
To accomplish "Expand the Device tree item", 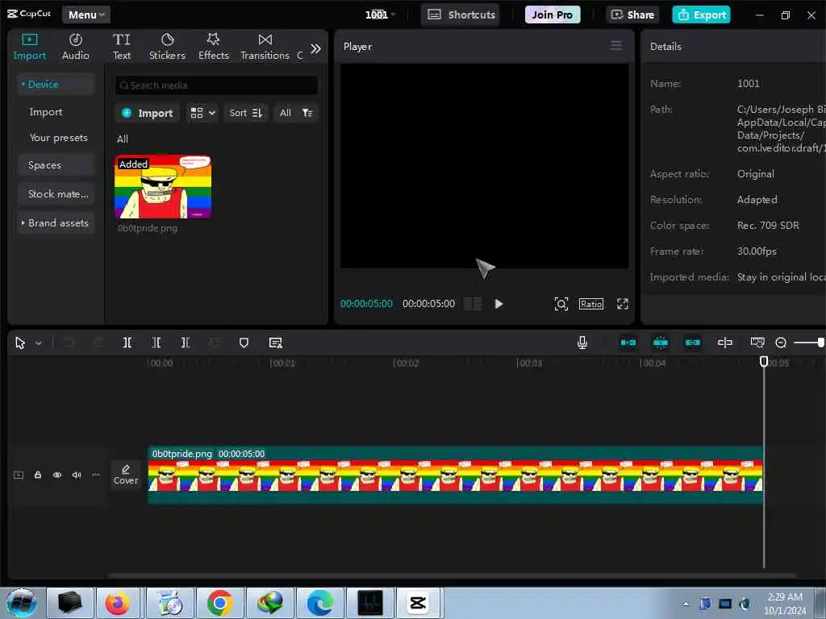I will 56,84.
